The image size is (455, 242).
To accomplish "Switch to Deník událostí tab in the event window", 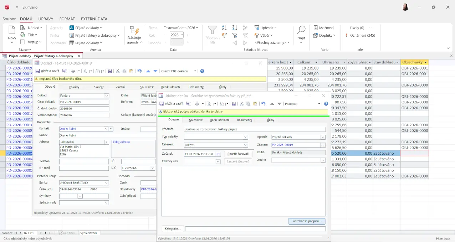I will [x=219, y=120].
